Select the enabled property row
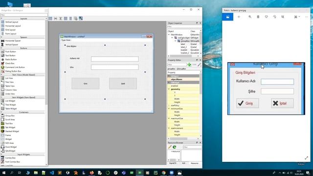 (183, 86)
